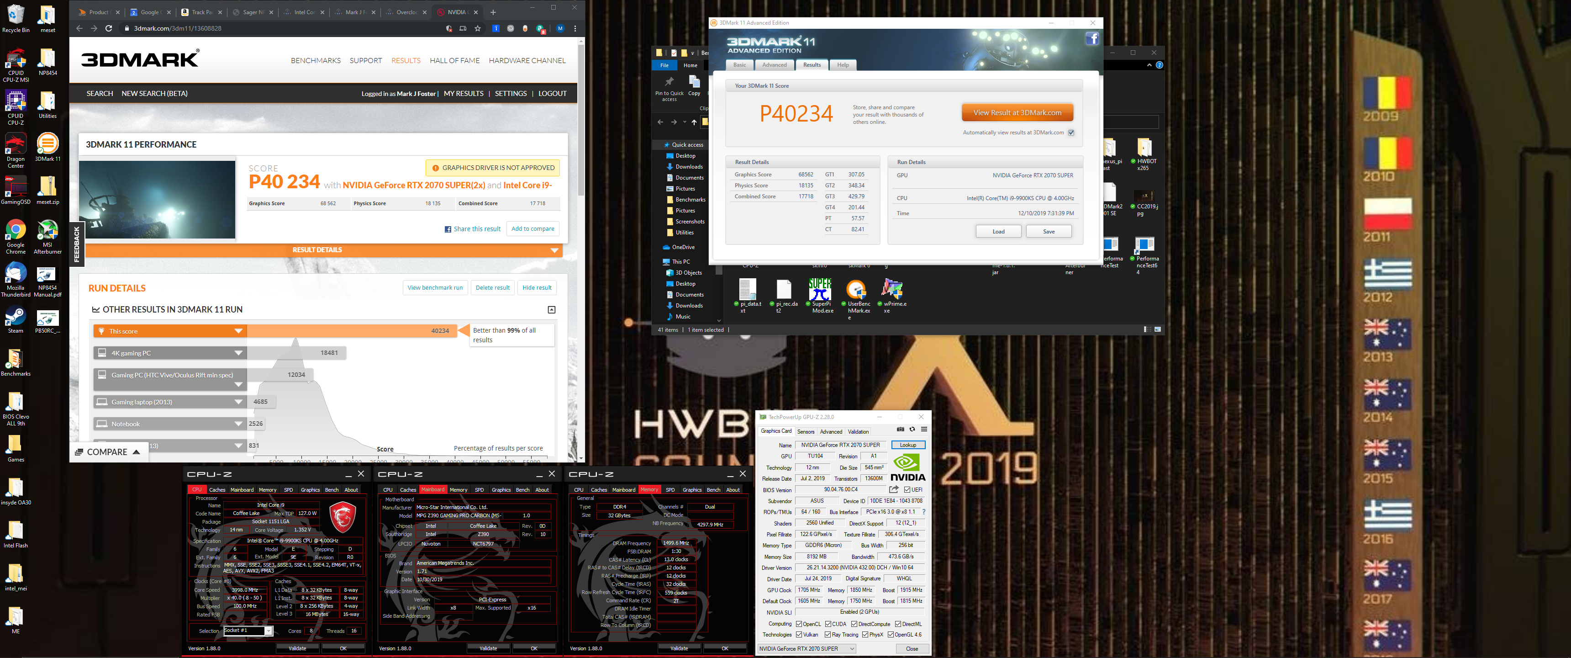Open the GPU selection dropdown in GPU-Z
1571x658 pixels.
click(807, 648)
